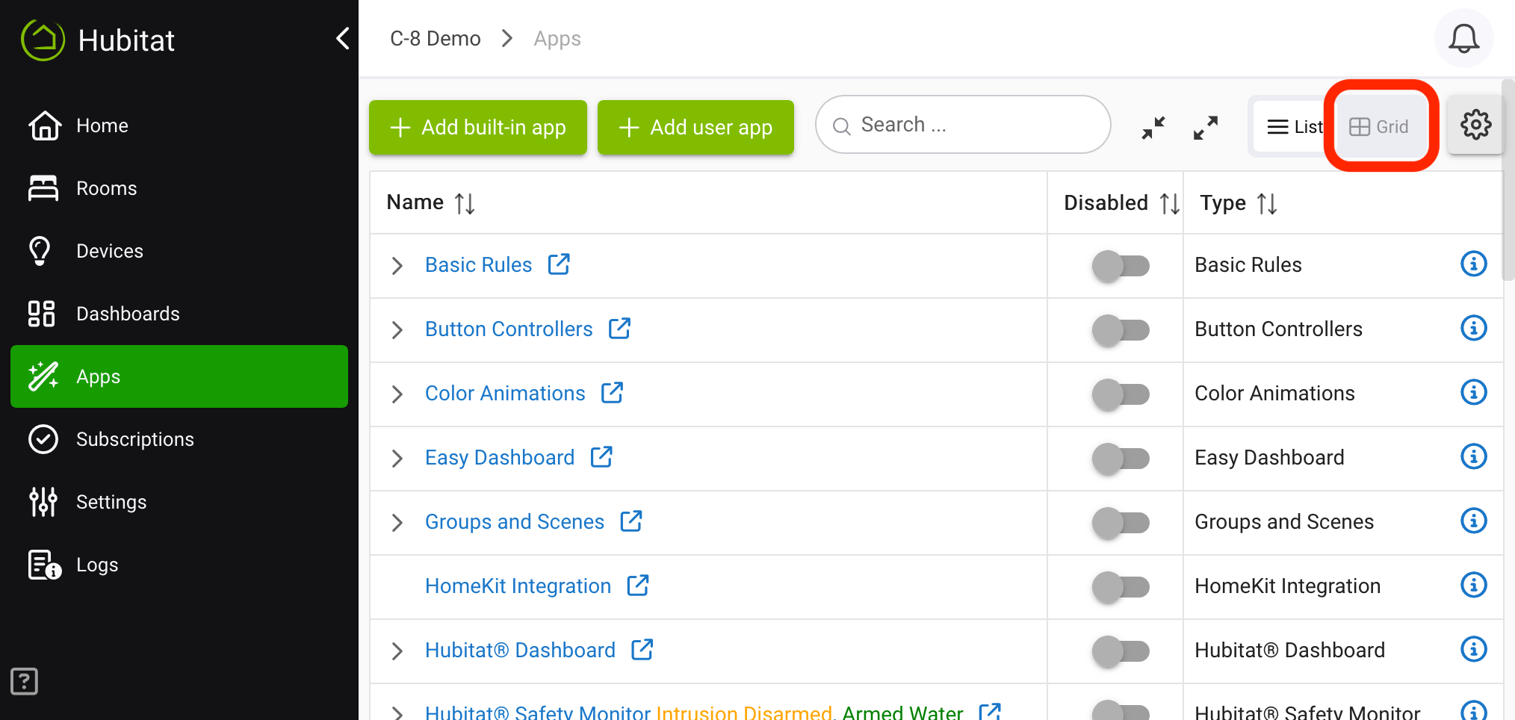This screenshot has height=720, width=1515.
Task: Expand the Groups and Scenes row
Action: (397, 523)
